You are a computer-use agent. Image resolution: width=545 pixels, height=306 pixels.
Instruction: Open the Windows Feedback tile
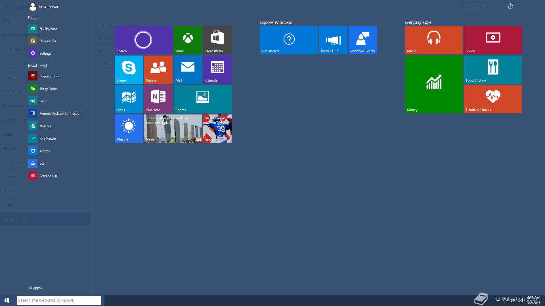click(363, 40)
